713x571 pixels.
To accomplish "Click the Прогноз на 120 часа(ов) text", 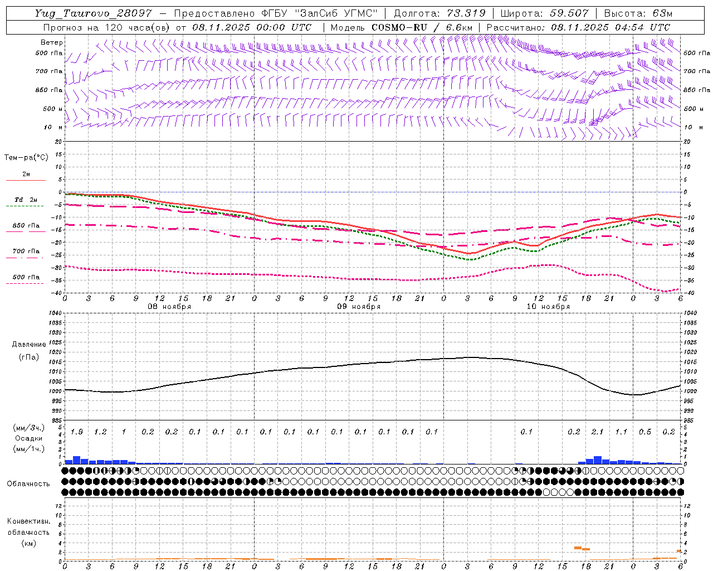I will (107, 27).
